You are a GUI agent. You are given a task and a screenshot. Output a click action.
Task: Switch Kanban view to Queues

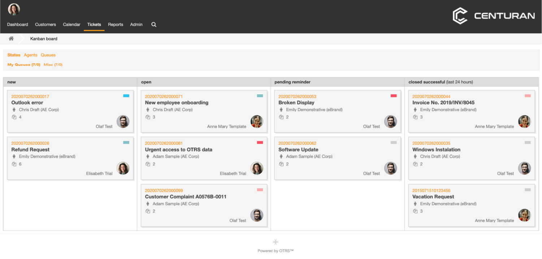coord(48,55)
